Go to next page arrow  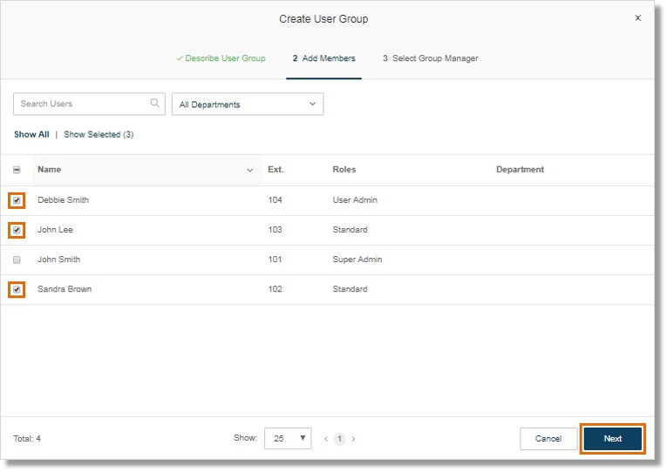pos(353,439)
